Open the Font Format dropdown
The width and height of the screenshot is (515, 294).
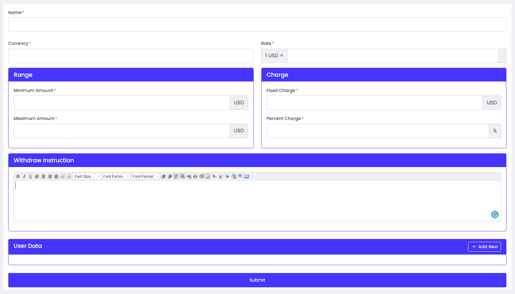pyautogui.click(x=146, y=176)
